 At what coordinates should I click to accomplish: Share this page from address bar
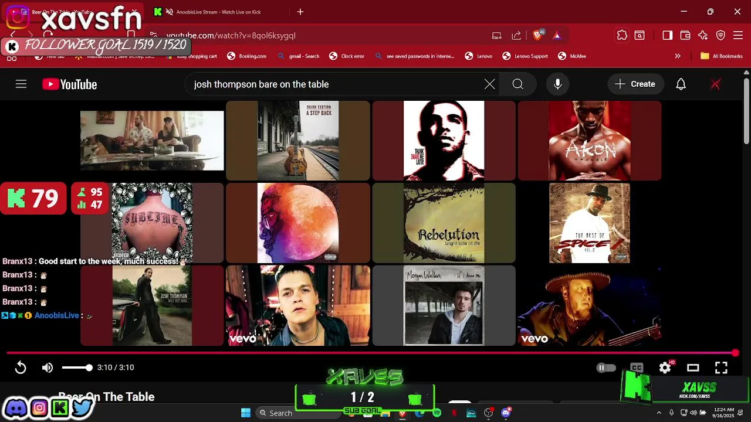click(516, 35)
